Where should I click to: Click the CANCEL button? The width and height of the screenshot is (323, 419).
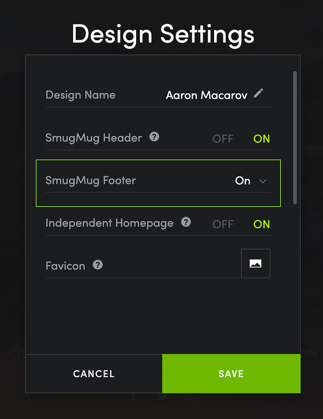(94, 374)
